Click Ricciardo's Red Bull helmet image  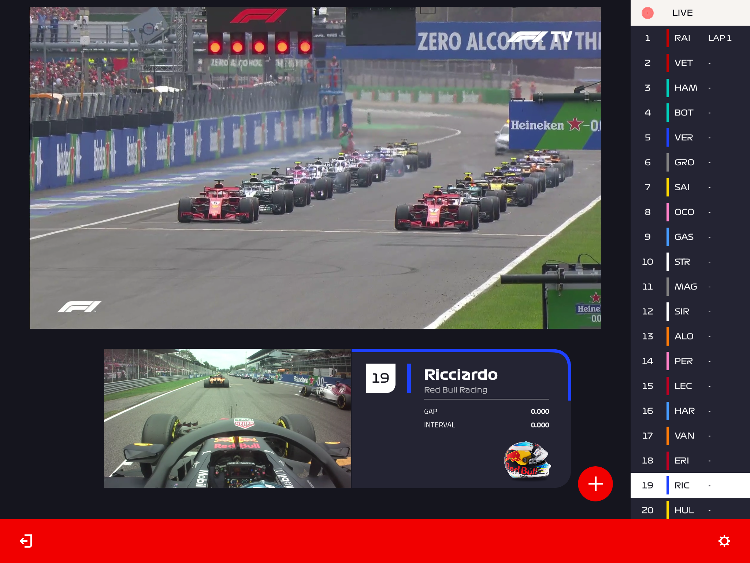527,460
